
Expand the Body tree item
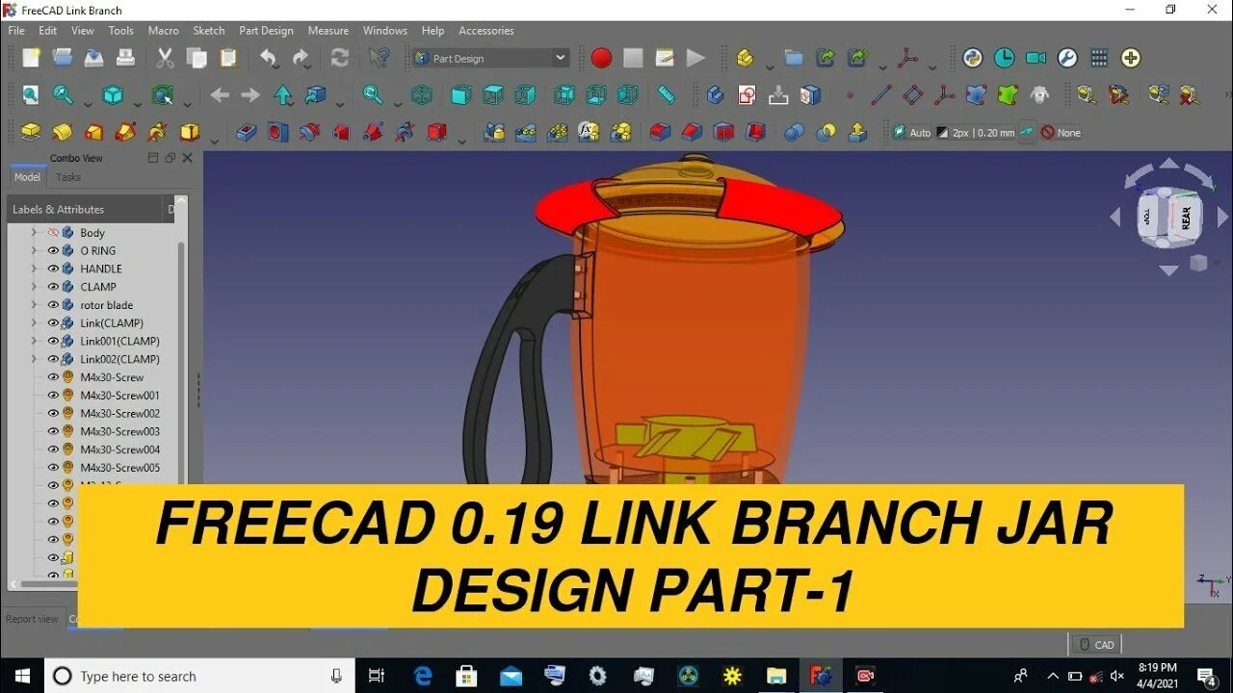pos(34,233)
